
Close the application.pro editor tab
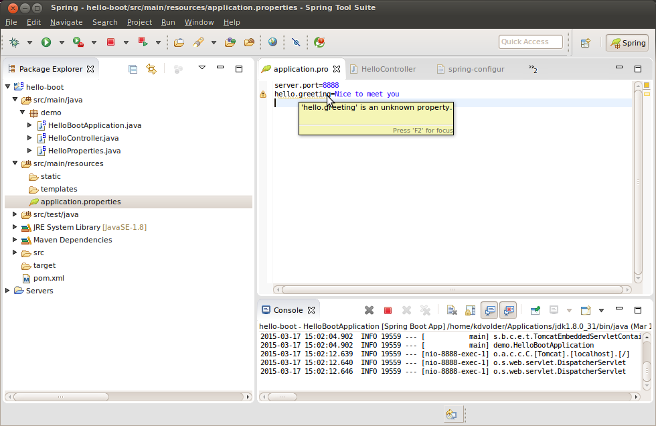click(337, 69)
